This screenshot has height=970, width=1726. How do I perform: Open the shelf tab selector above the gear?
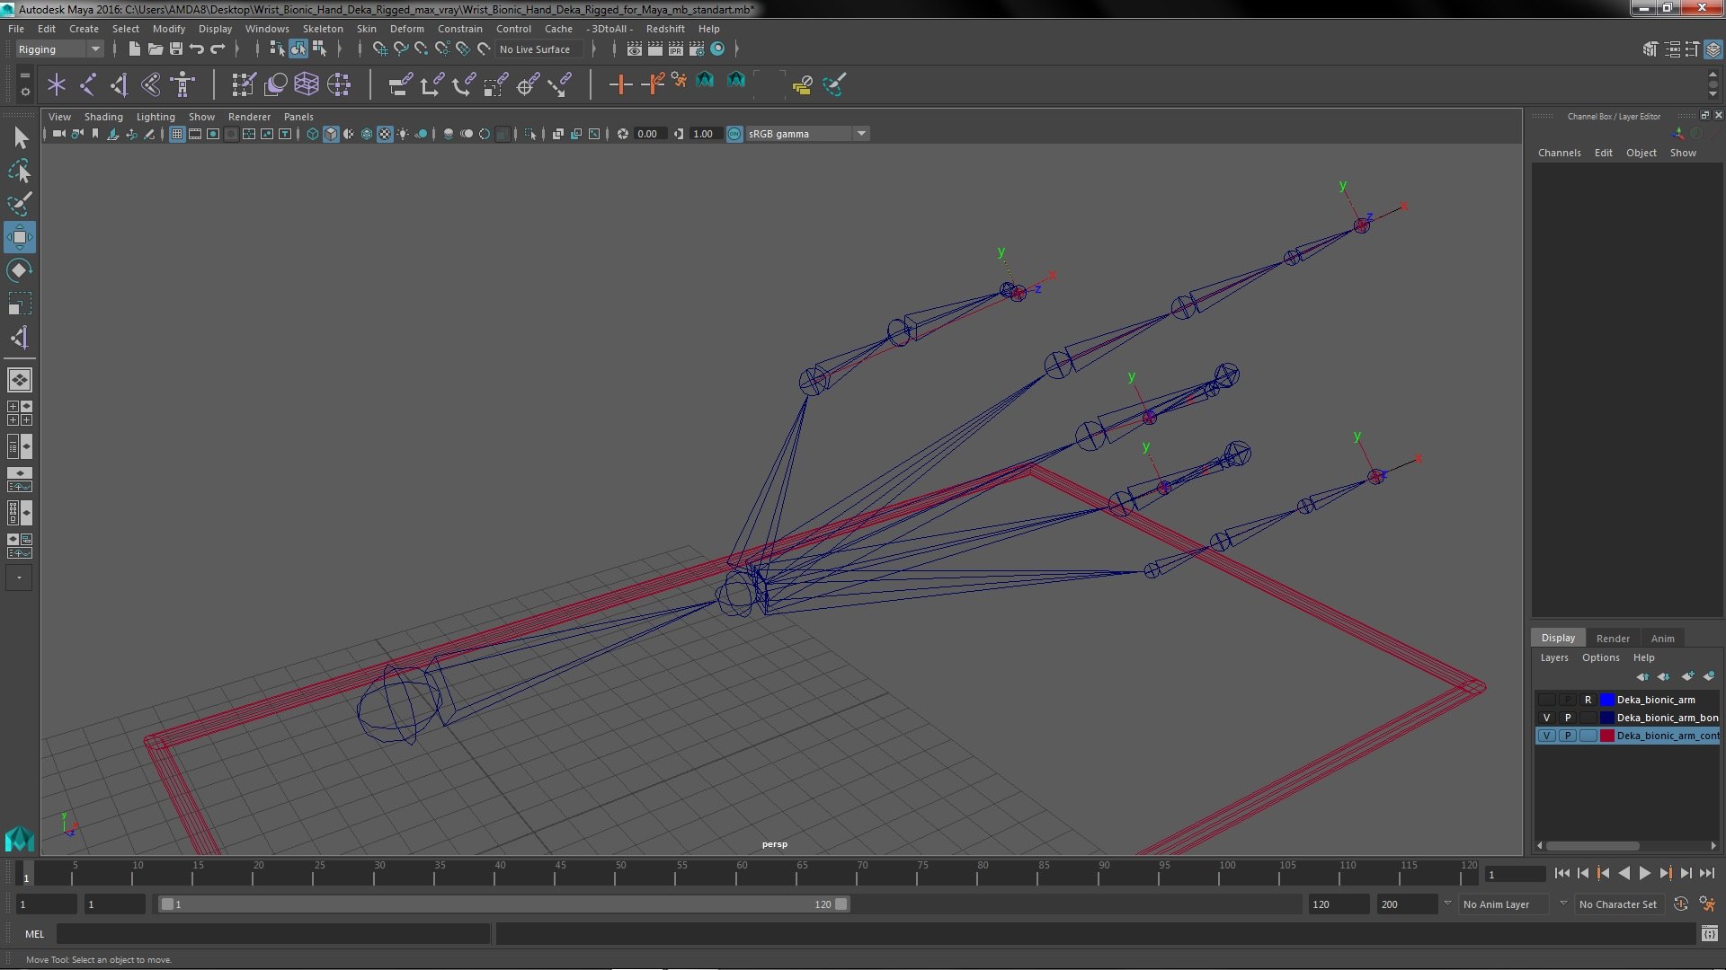[x=25, y=76]
